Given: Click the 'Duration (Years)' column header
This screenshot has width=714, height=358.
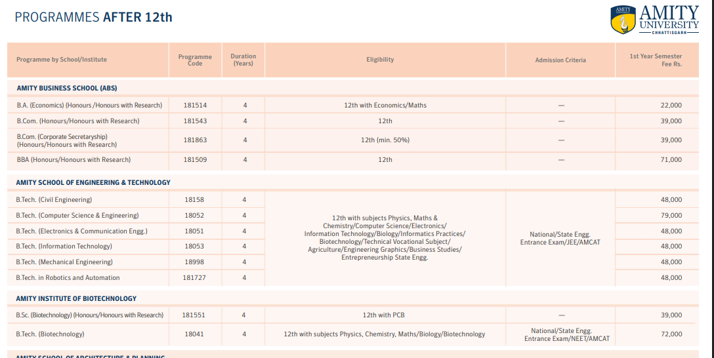Looking at the screenshot, I should coord(243,60).
